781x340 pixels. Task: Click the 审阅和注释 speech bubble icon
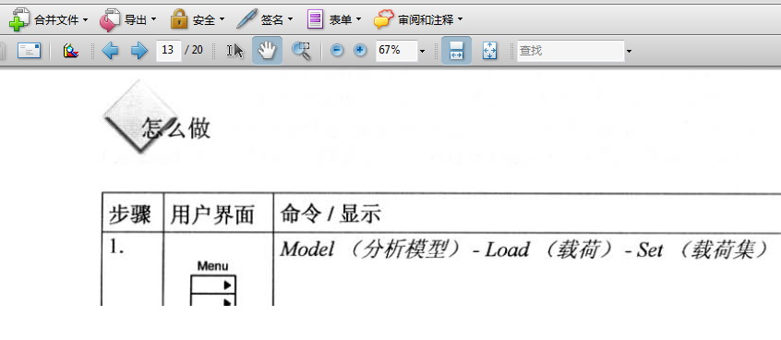coord(383,19)
